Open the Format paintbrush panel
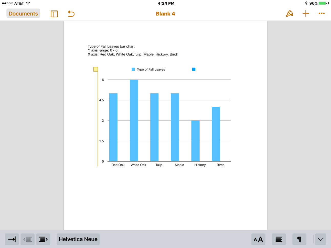The image size is (331, 248). point(289,13)
